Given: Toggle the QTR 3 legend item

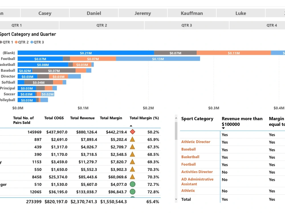Looking at the screenshot, I should click(x=38, y=42).
